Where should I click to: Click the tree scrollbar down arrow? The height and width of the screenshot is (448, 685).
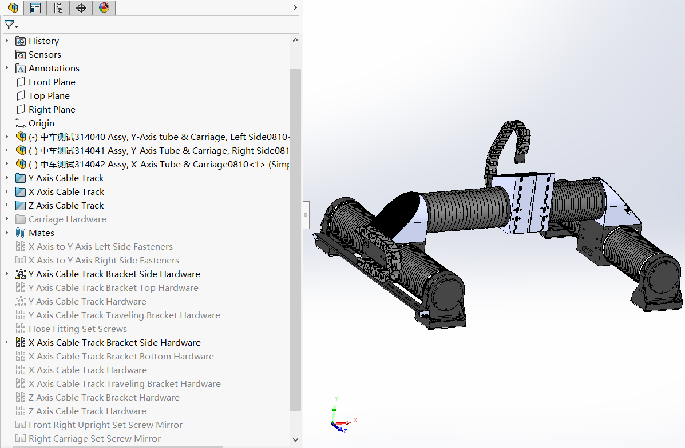pyautogui.click(x=295, y=439)
